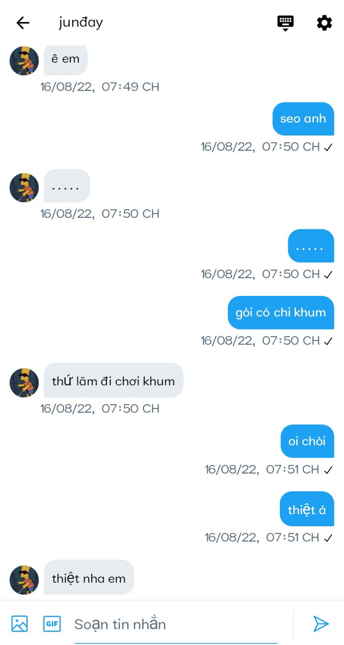Screen dimensions: 344x645
Task: Tap the blue dots sent message bubble
Action: 311,246
